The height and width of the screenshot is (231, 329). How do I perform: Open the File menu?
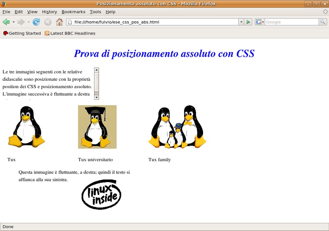coord(6,12)
